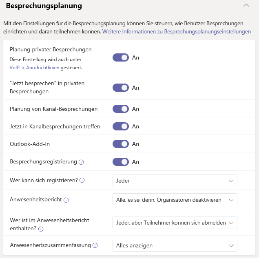Image resolution: width=259 pixels, height=258 pixels.
Task: Toggle 'Jetzt in Kanalbesprechungen treffen' switch
Action: 120,126
